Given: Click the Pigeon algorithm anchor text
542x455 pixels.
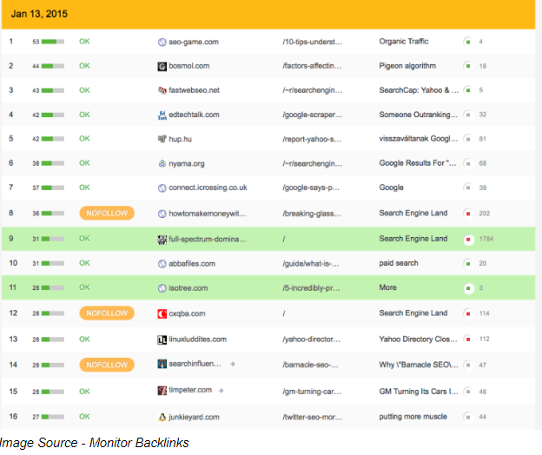Looking at the screenshot, I should tap(407, 66).
